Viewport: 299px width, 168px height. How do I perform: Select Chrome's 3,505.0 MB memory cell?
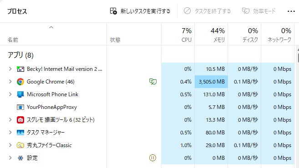click(211, 82)
